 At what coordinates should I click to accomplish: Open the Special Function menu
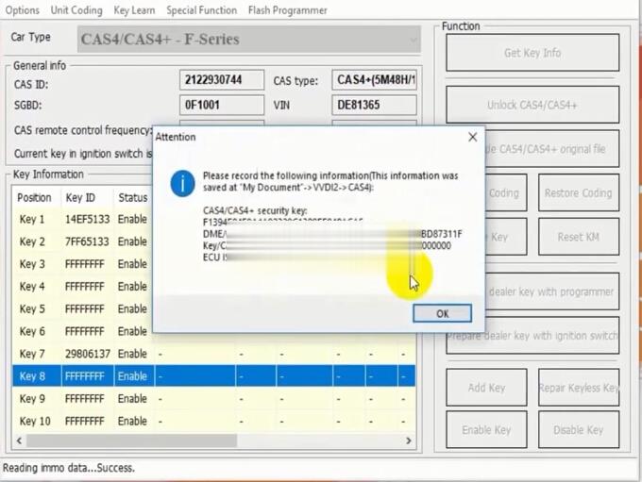(201, 10)
